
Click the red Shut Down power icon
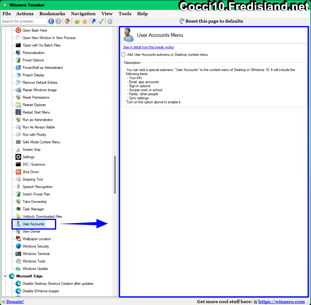[18, 172]
